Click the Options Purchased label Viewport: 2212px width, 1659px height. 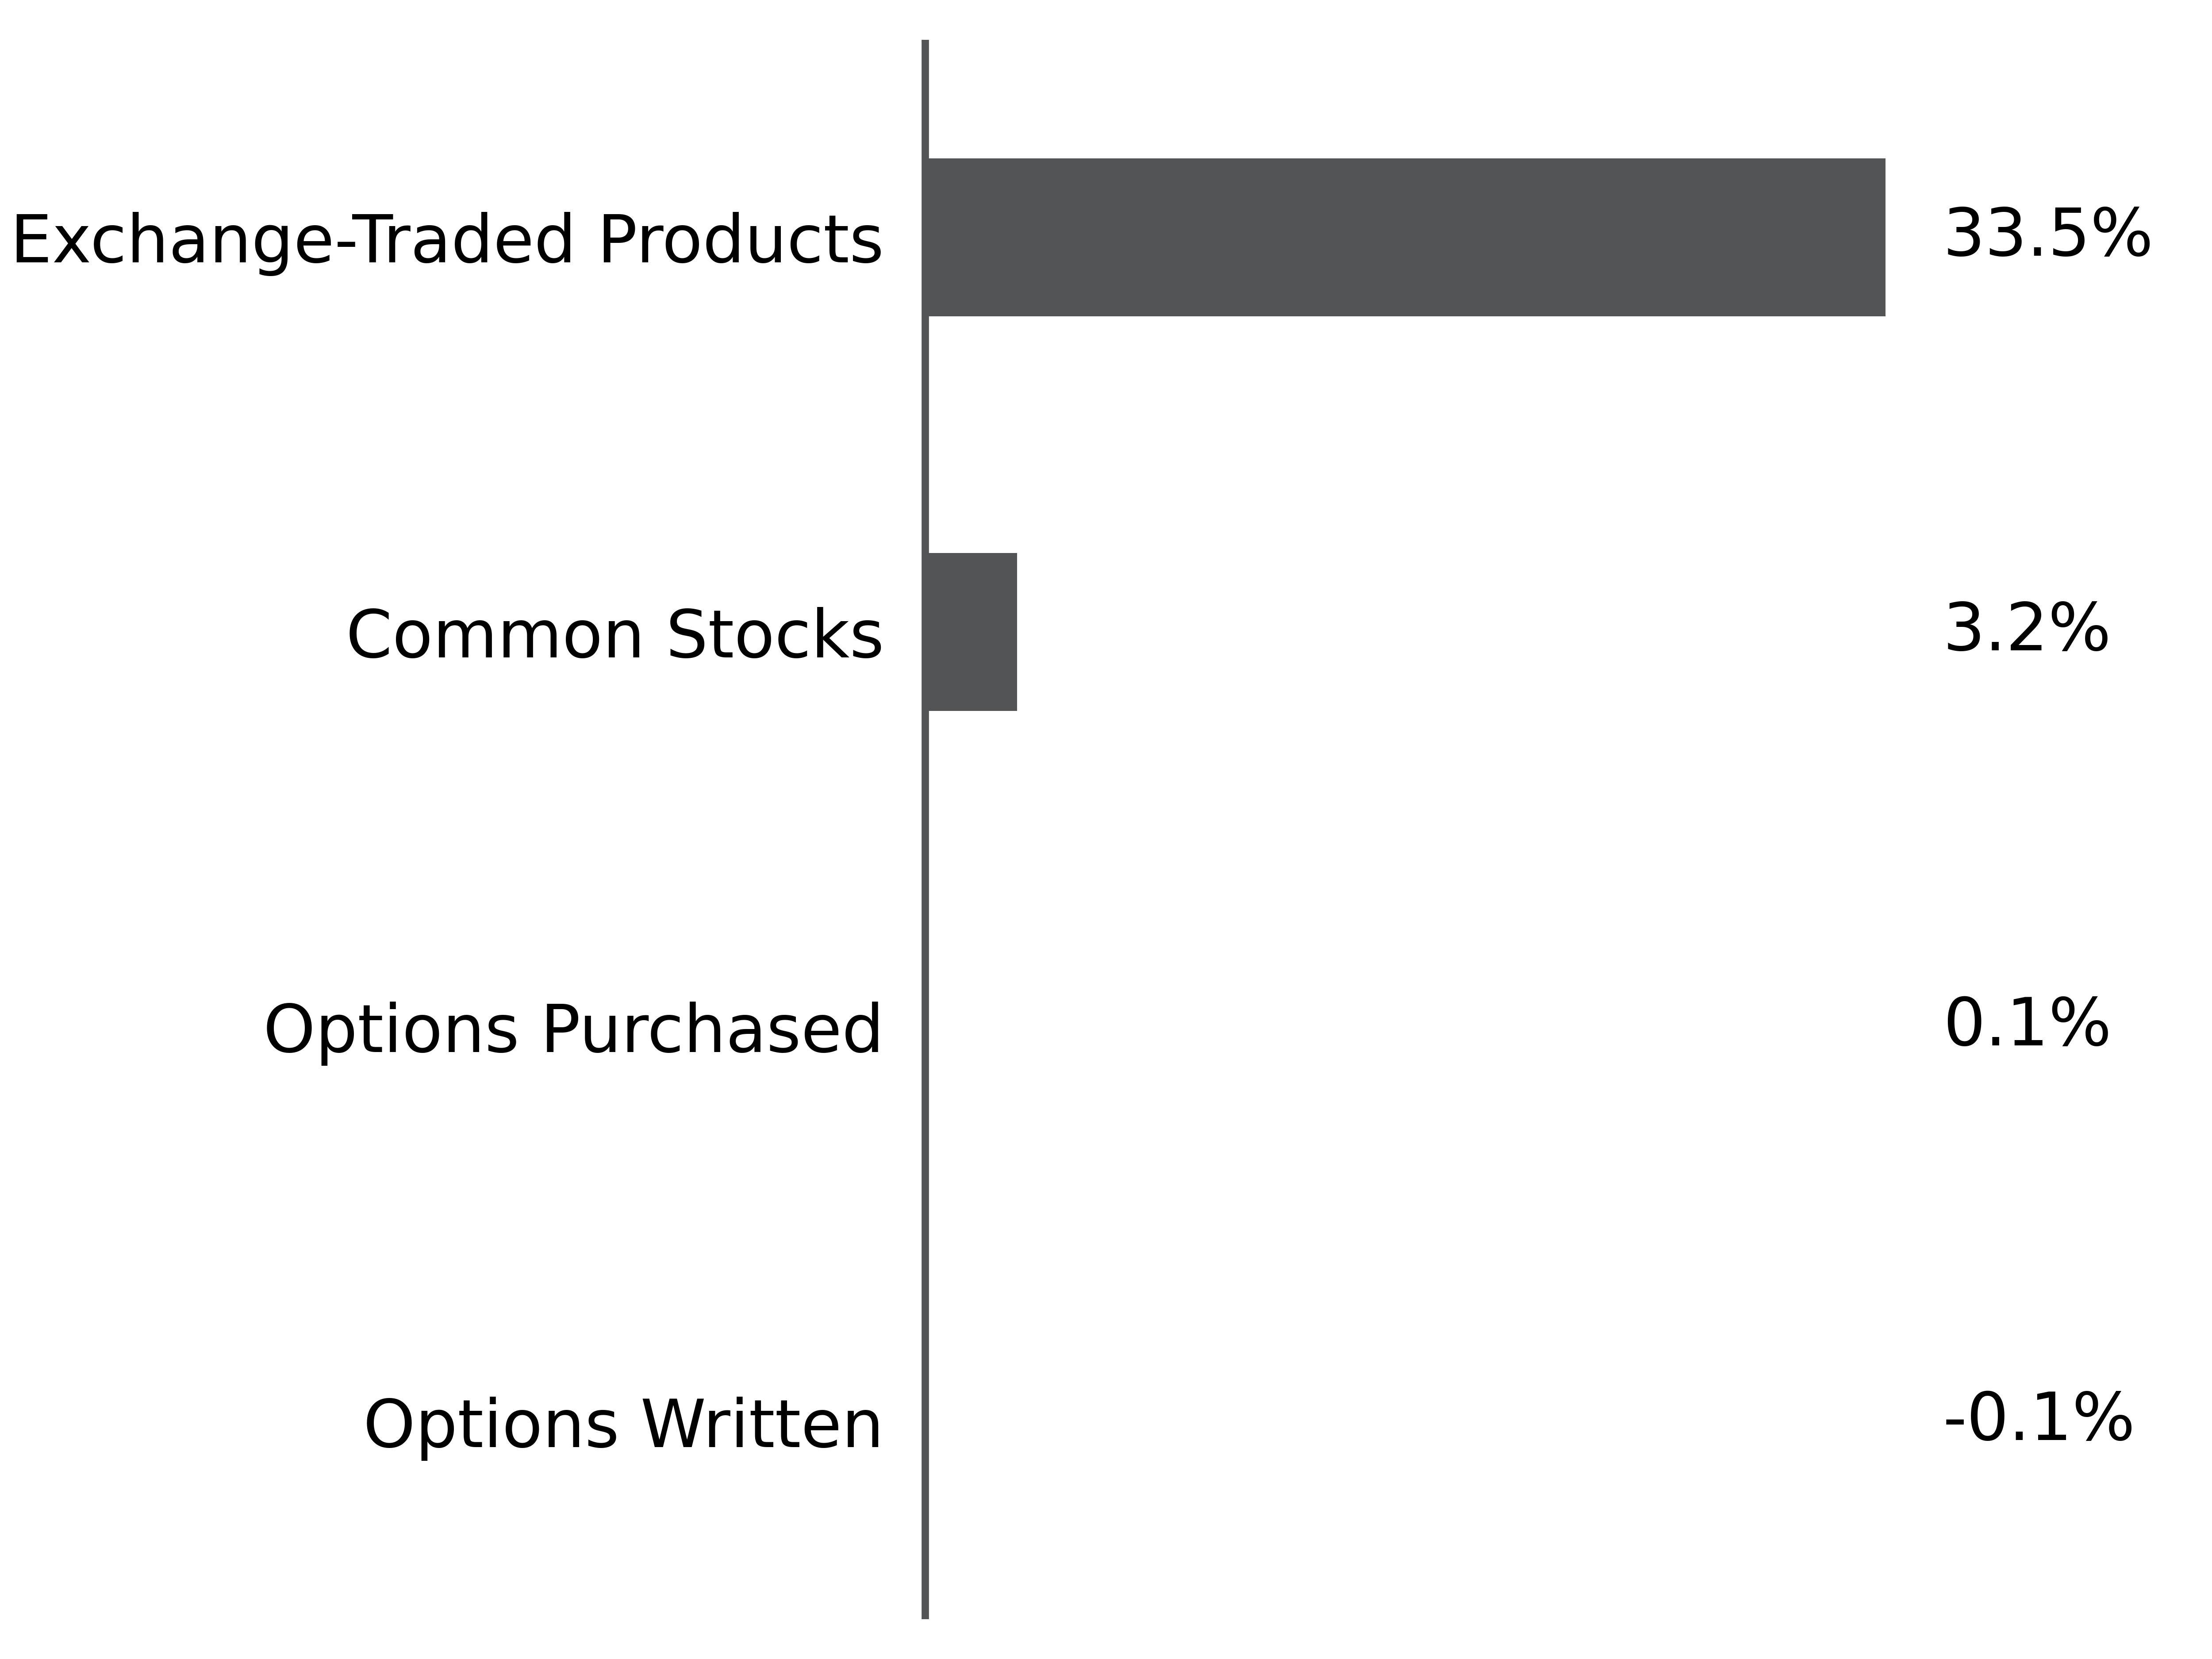[573, 1031]
